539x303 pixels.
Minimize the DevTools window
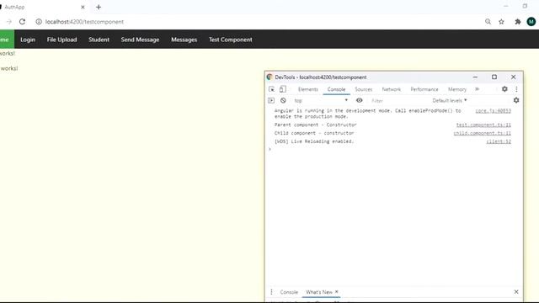click(475, 77)
